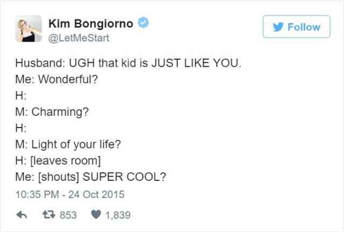Screen dimensions: 344x232
Task: Follow Kim Bongiorno
Action: (296, 26)
